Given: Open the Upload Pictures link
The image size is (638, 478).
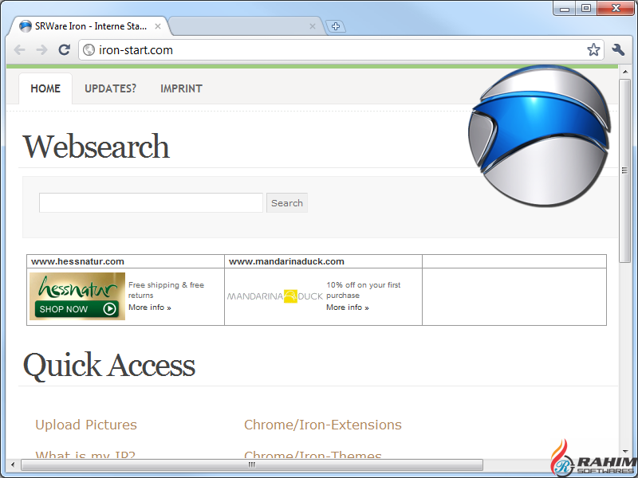Looking at the screenshot, I should pyautogui.click(x=86, y=425).
